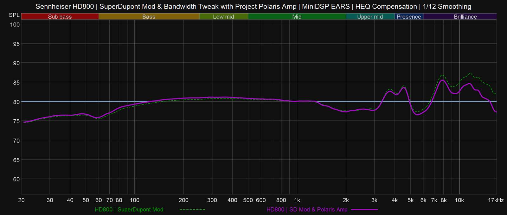Click the Mid frequency band label
This screenshot has width=507, height=215.
point(297,16)
